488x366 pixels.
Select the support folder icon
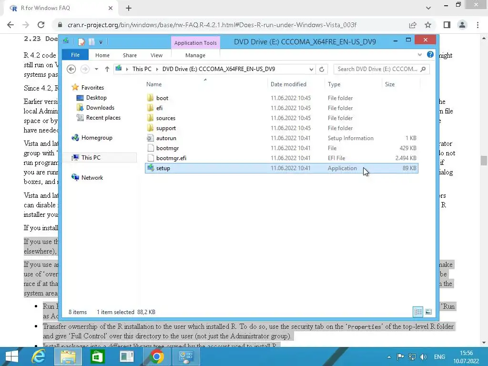point(150,128)
